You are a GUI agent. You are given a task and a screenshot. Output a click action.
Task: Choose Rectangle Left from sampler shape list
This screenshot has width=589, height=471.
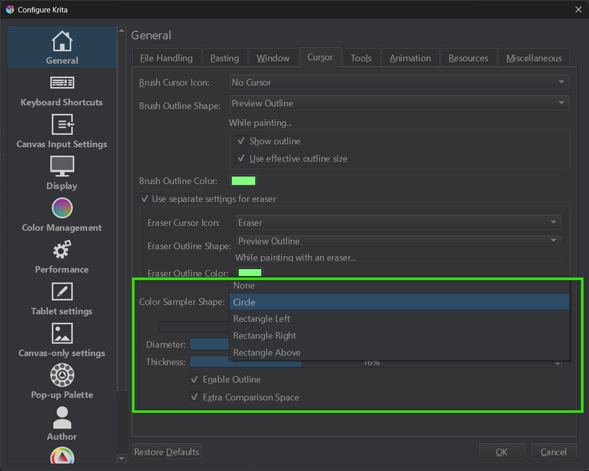(x=262, y=319)
